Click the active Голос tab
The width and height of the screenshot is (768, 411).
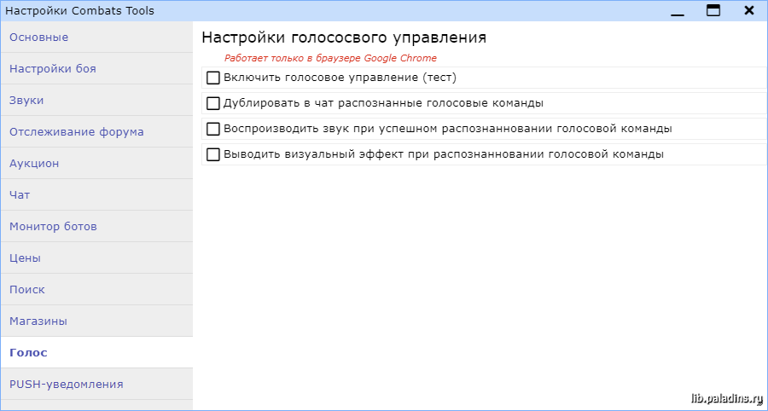[97, 353]
